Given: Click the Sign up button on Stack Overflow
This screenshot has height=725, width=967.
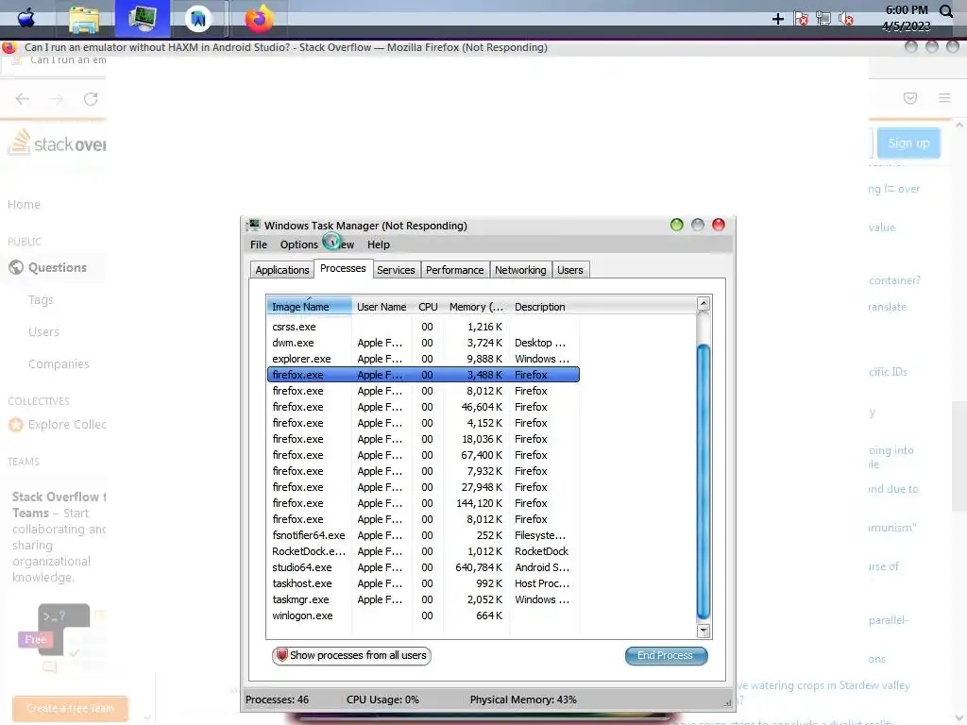Looking at the screenshot, I should (x=908, y=143).
